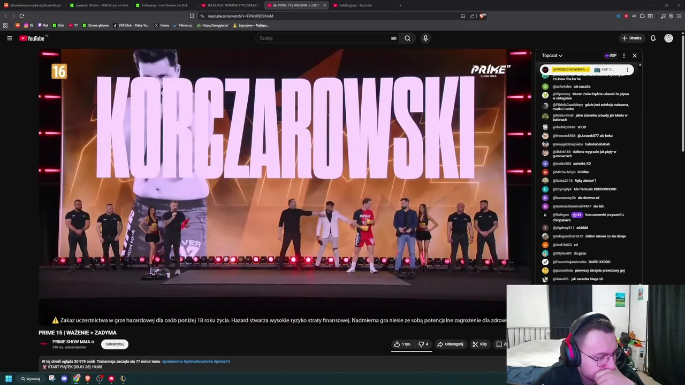Open the YT bookmark
685x385 pixels.
point(73,25)
